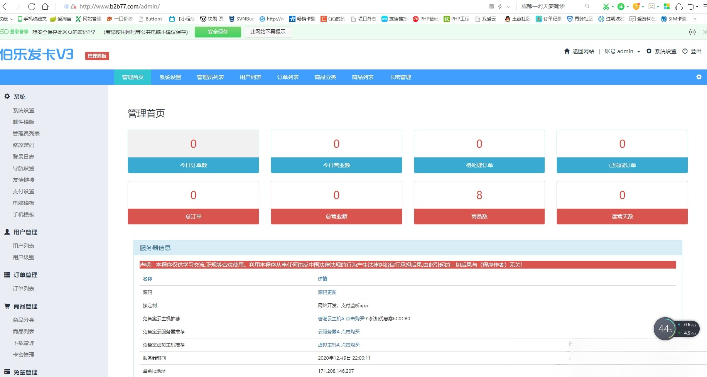Open 系统设置 gear icon in top header
Viewport: 707px width, 377px height.
point(649,51)
